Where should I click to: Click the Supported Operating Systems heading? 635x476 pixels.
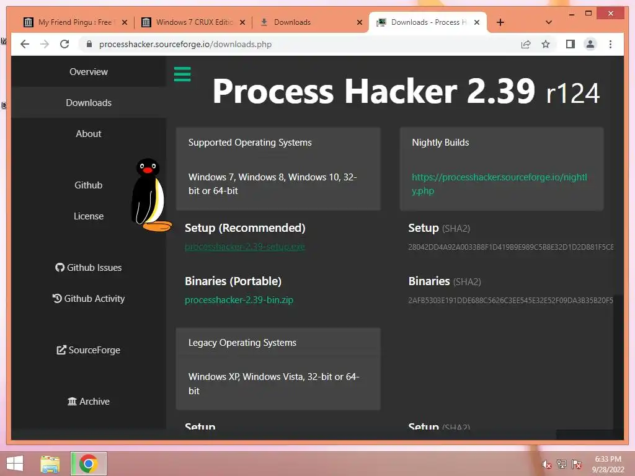tap(250, 143)
